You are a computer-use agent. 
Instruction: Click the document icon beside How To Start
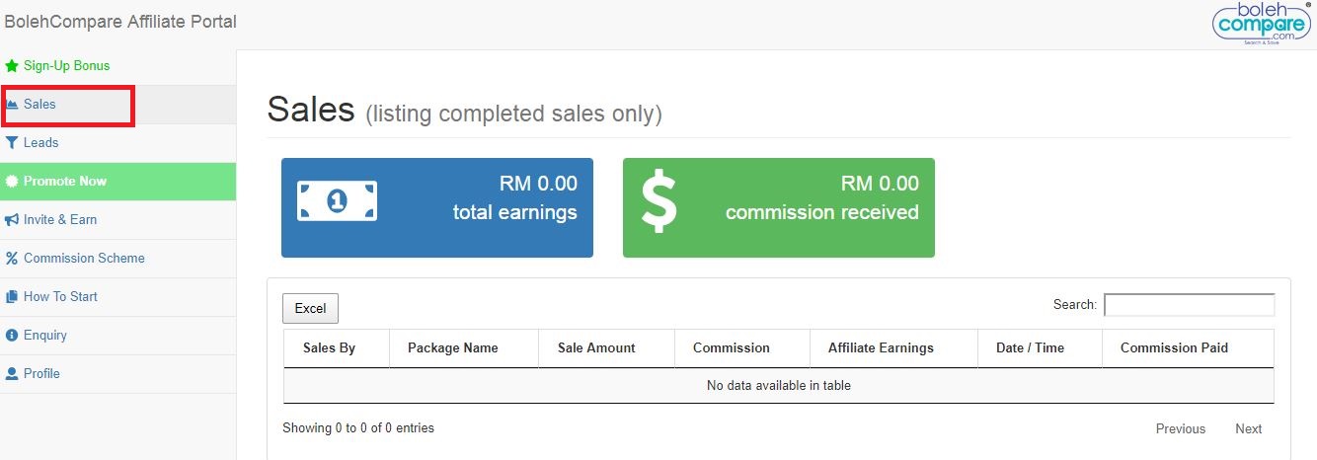click(12, 297)
